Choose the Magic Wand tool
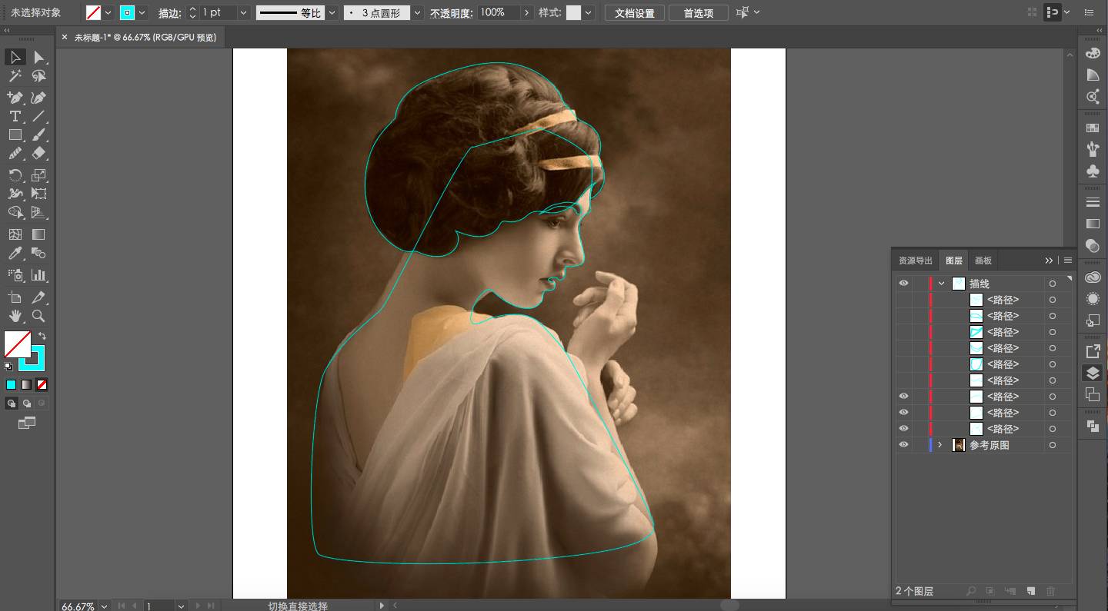This screenshot has width=1108, height=611. pyautogui.click(x=15, y=76)
